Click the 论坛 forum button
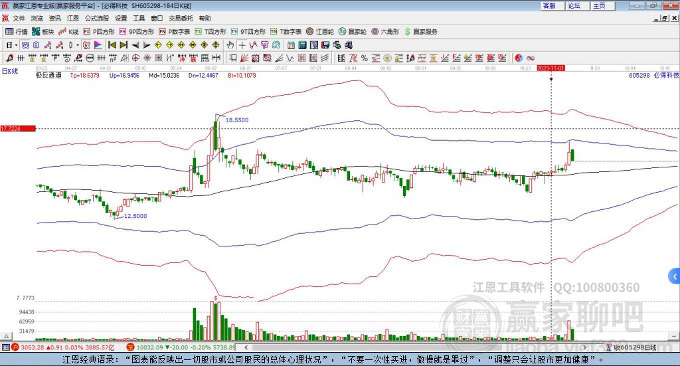680x366 pixels. pos(578,5)
